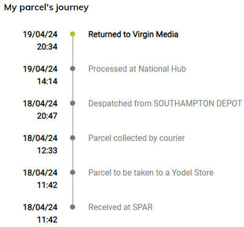Click the 11:42 timestamp beside SPAR entry
The width and height of the screenshot is (244, 227).
(47, 220)
